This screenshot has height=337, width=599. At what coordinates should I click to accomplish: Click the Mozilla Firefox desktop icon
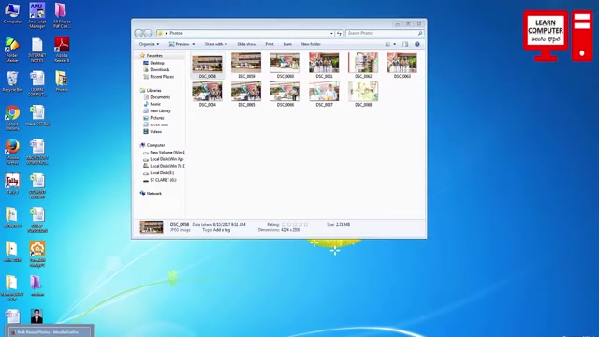(x=12, y=152)
